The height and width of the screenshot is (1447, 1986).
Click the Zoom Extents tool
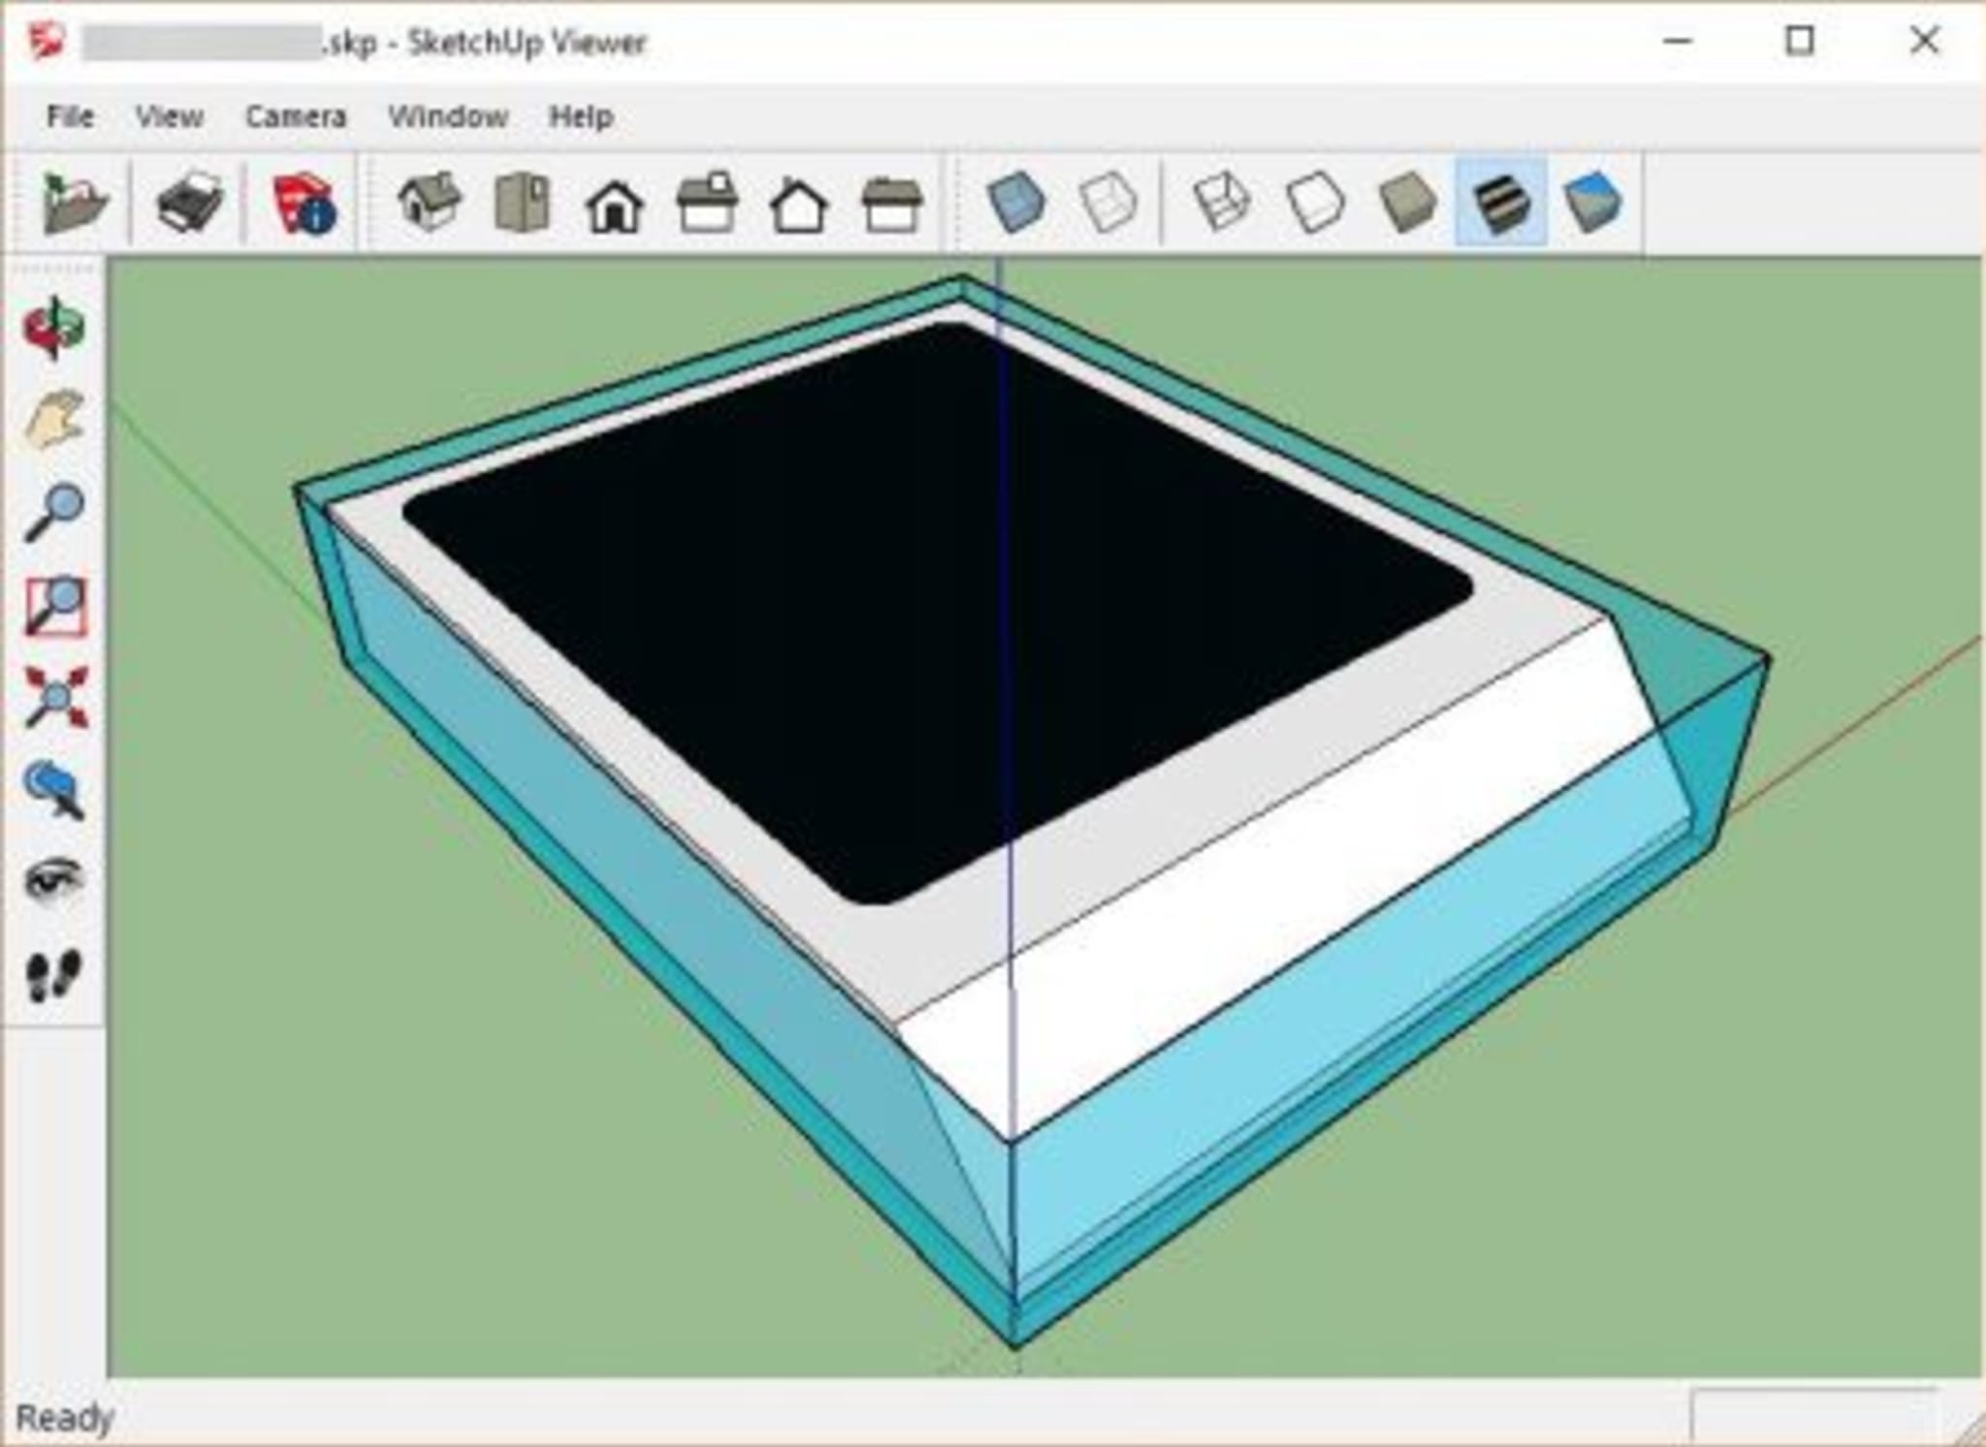click(56, 697)
